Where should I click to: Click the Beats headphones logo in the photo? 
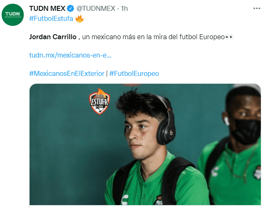pos(171,133)
